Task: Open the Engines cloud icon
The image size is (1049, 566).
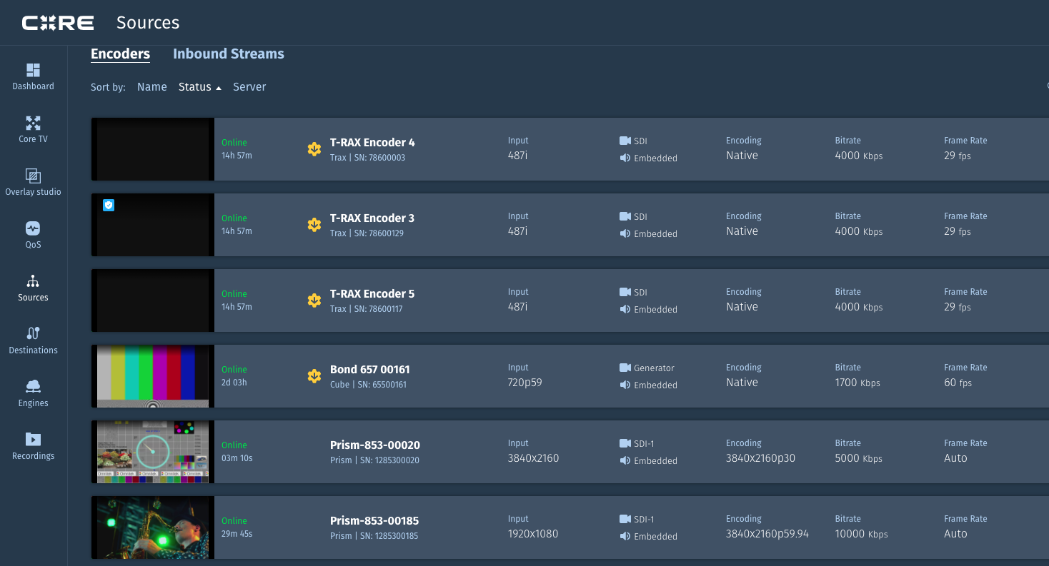Action: [33, 386]
